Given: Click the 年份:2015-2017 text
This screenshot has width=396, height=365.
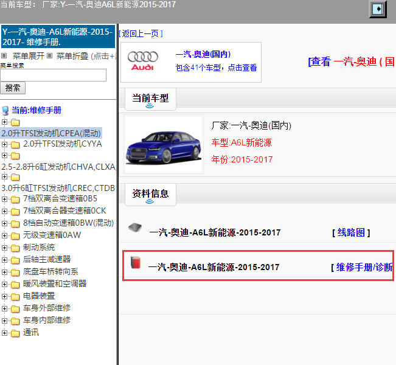Looking at the screenshot, I should tap(242, 159).
